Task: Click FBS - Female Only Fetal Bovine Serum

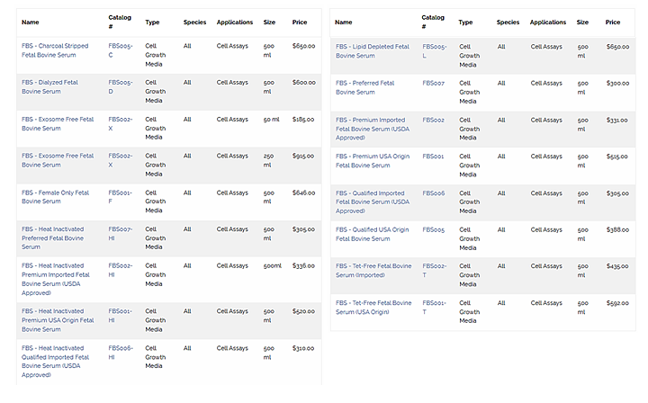Action: pyautogui.click(x=56, y=197)
